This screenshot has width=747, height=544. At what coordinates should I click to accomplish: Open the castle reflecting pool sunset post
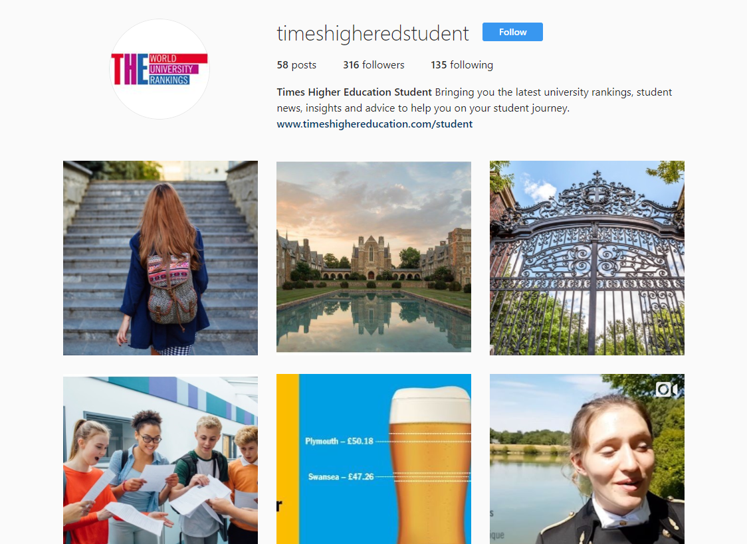coord(374,257)
